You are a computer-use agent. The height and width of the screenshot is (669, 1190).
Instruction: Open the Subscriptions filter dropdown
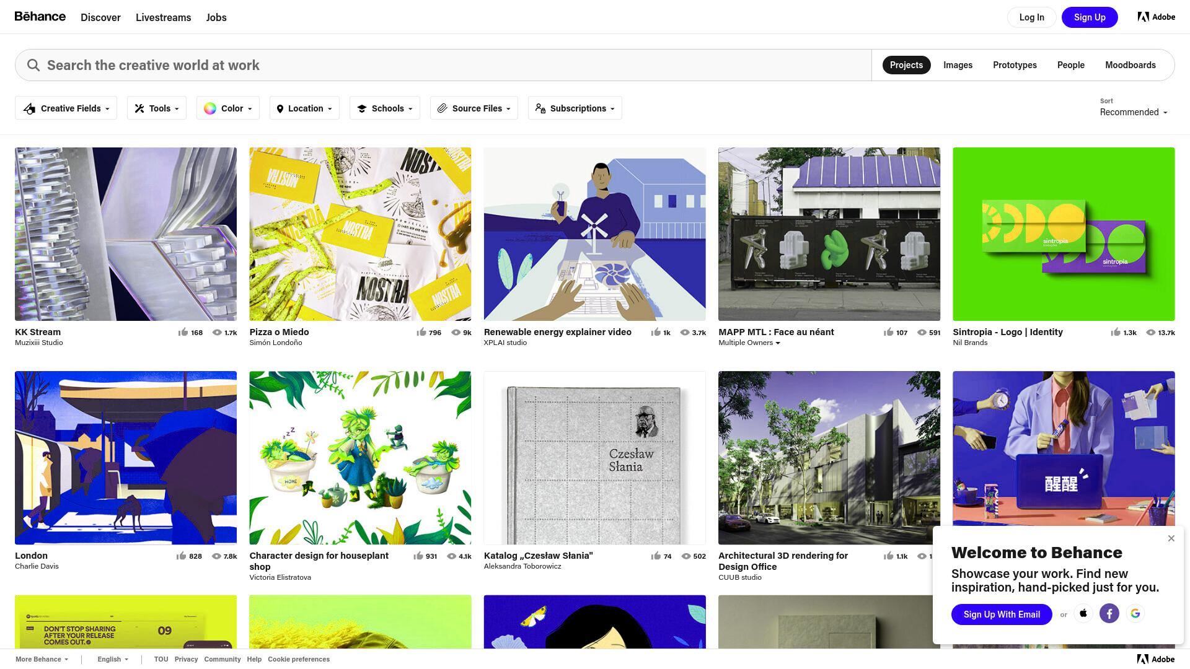[x=575, y=108]
